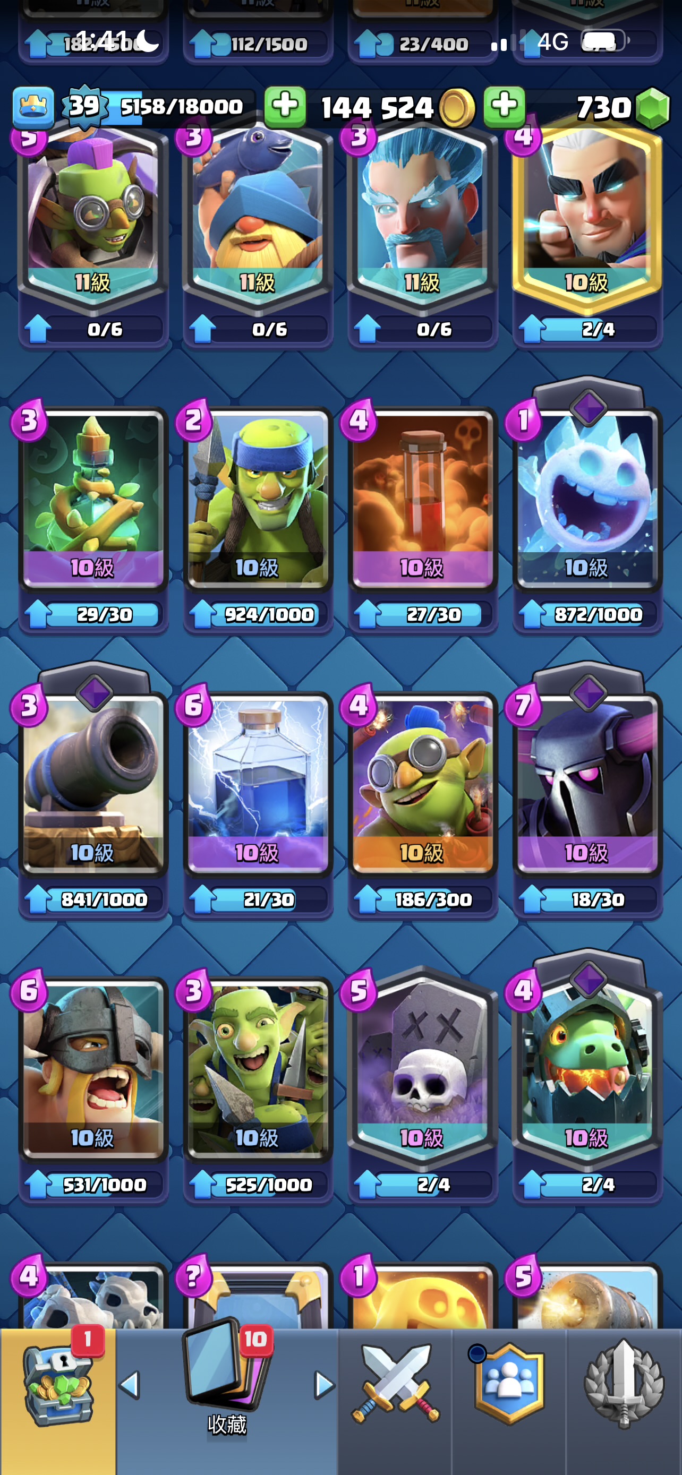682x1475 pixels.
Task: Tap the gold coin icon
Action: coord(457,108)
